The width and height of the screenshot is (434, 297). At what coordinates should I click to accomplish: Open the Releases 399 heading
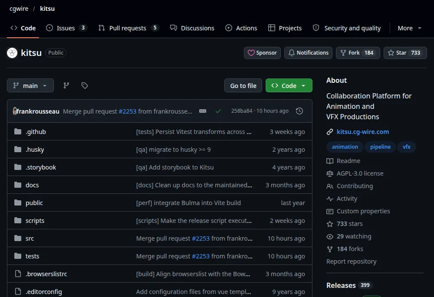point(349,285)
